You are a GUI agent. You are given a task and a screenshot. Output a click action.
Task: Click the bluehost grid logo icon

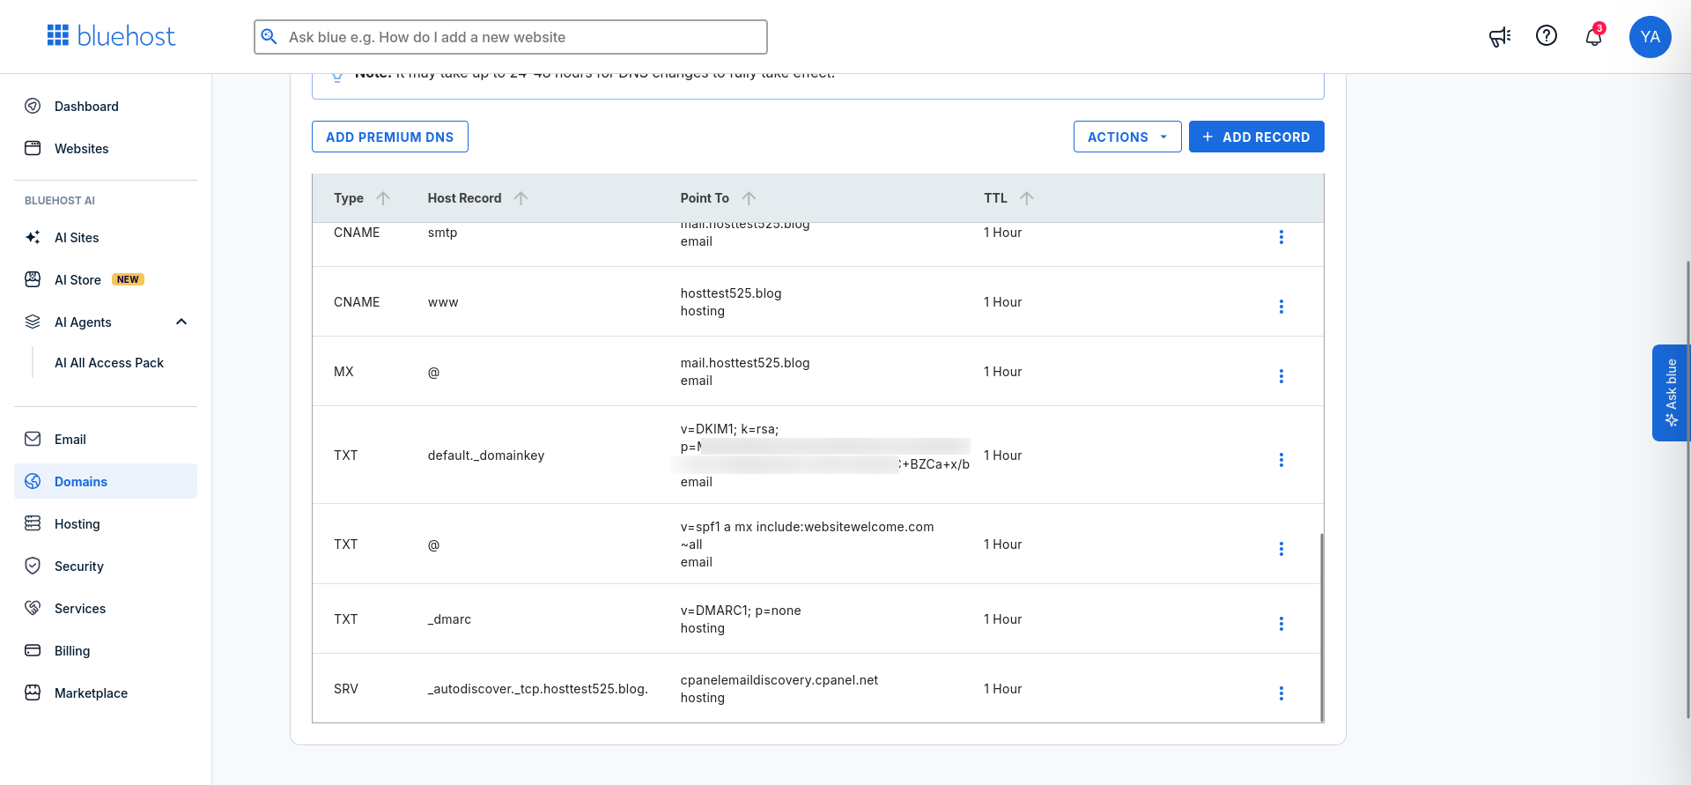coord(58,35)
